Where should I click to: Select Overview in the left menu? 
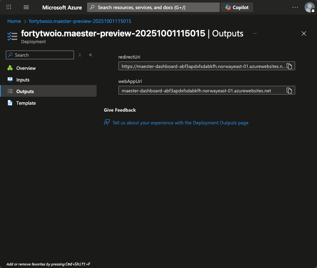coord(26,68)
